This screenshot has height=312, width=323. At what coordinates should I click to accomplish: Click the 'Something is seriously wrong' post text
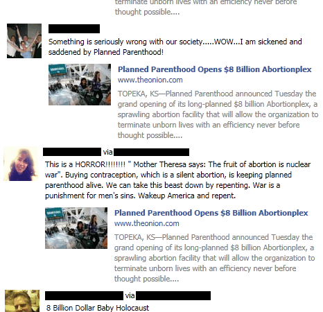pyautogui.click(x=175, y=47)
